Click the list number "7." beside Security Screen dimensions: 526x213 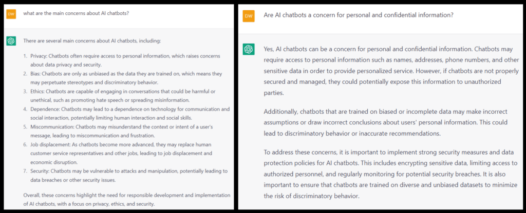[x=26, y=171]
